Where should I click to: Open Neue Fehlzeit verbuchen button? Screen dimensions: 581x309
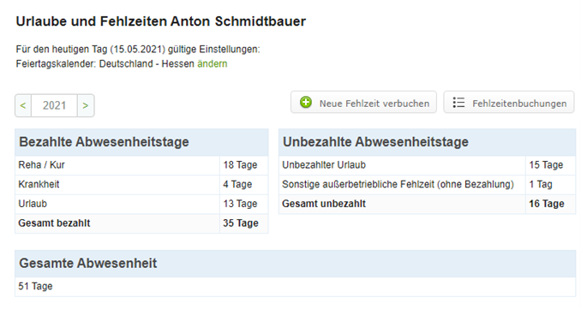coord(363,102)
